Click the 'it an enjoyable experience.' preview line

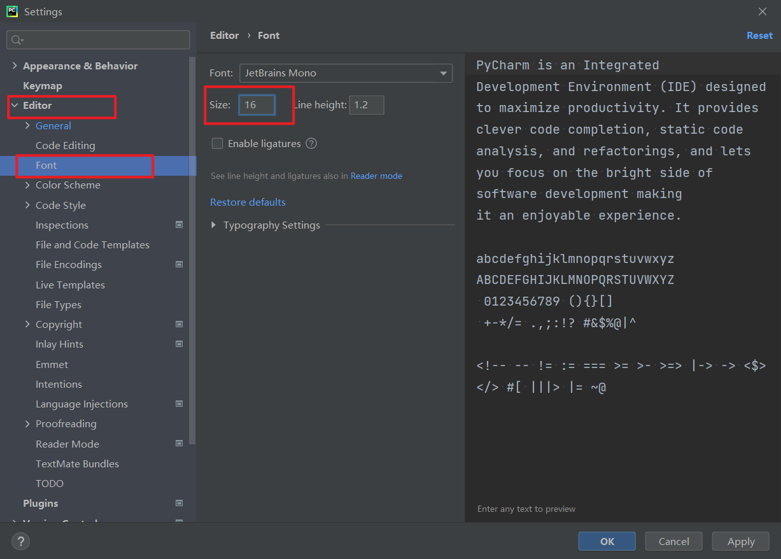tap(579, 215)
